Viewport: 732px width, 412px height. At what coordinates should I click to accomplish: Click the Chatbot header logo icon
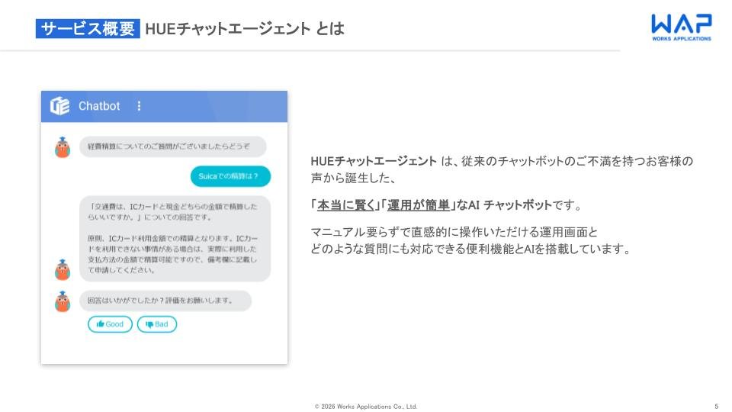(x=59, y=106)
